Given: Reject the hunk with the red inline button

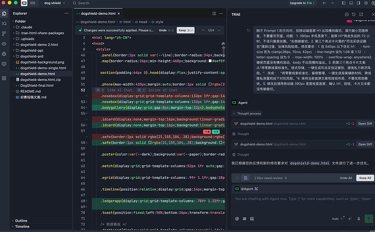Looking at the screenshot, I should 207,132.
